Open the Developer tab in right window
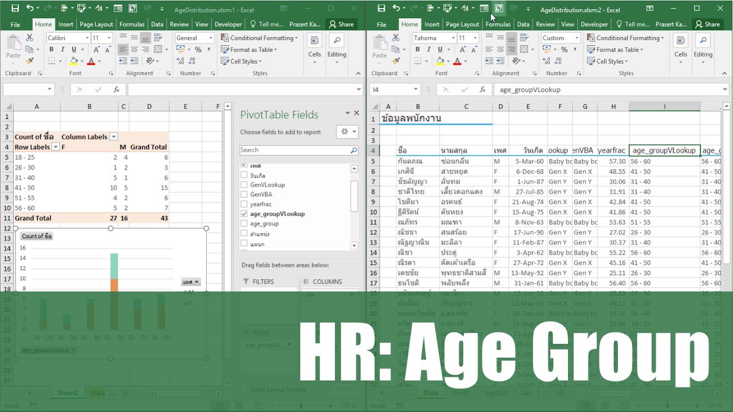733x412 pixels. [x=594, y=24]
